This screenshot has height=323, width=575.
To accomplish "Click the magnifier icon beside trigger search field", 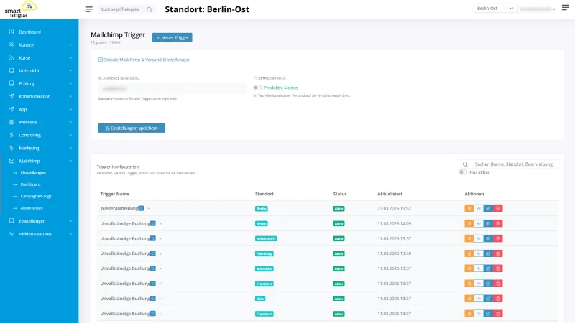I will [465, 164].
